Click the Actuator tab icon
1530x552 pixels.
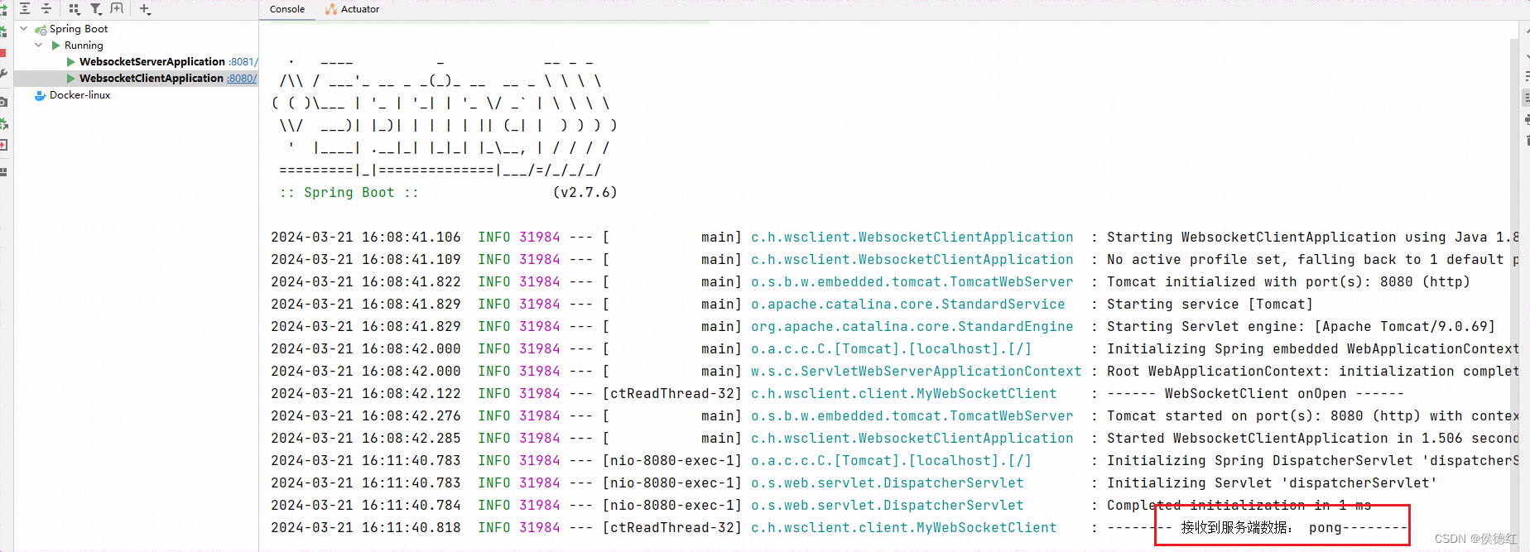(x=331, y=9)
